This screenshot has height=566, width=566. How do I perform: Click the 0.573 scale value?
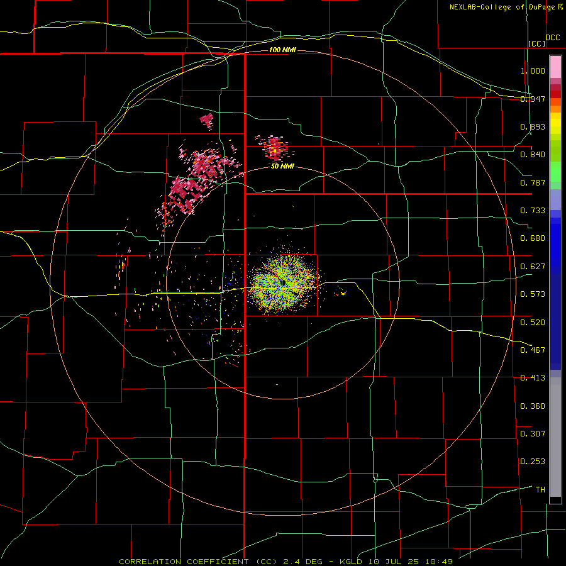point(533,294)
